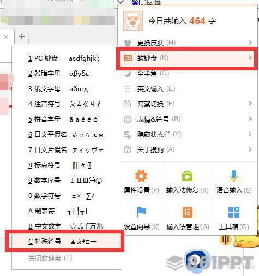The height and width of the screenshot is (276, 259).
Task: Open 设置向导 flag icon
Action: coord(141,212)
